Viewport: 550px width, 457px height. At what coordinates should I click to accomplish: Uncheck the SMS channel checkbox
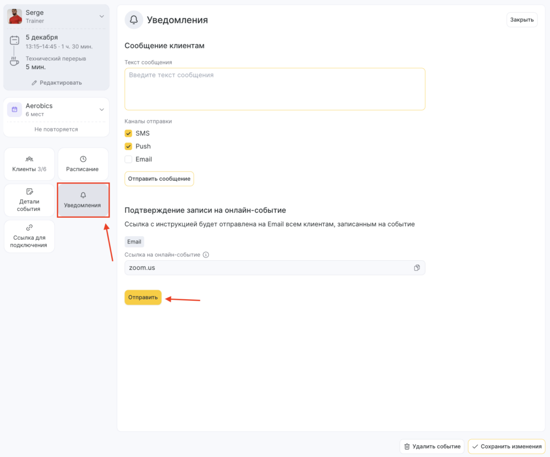point(128,133)
